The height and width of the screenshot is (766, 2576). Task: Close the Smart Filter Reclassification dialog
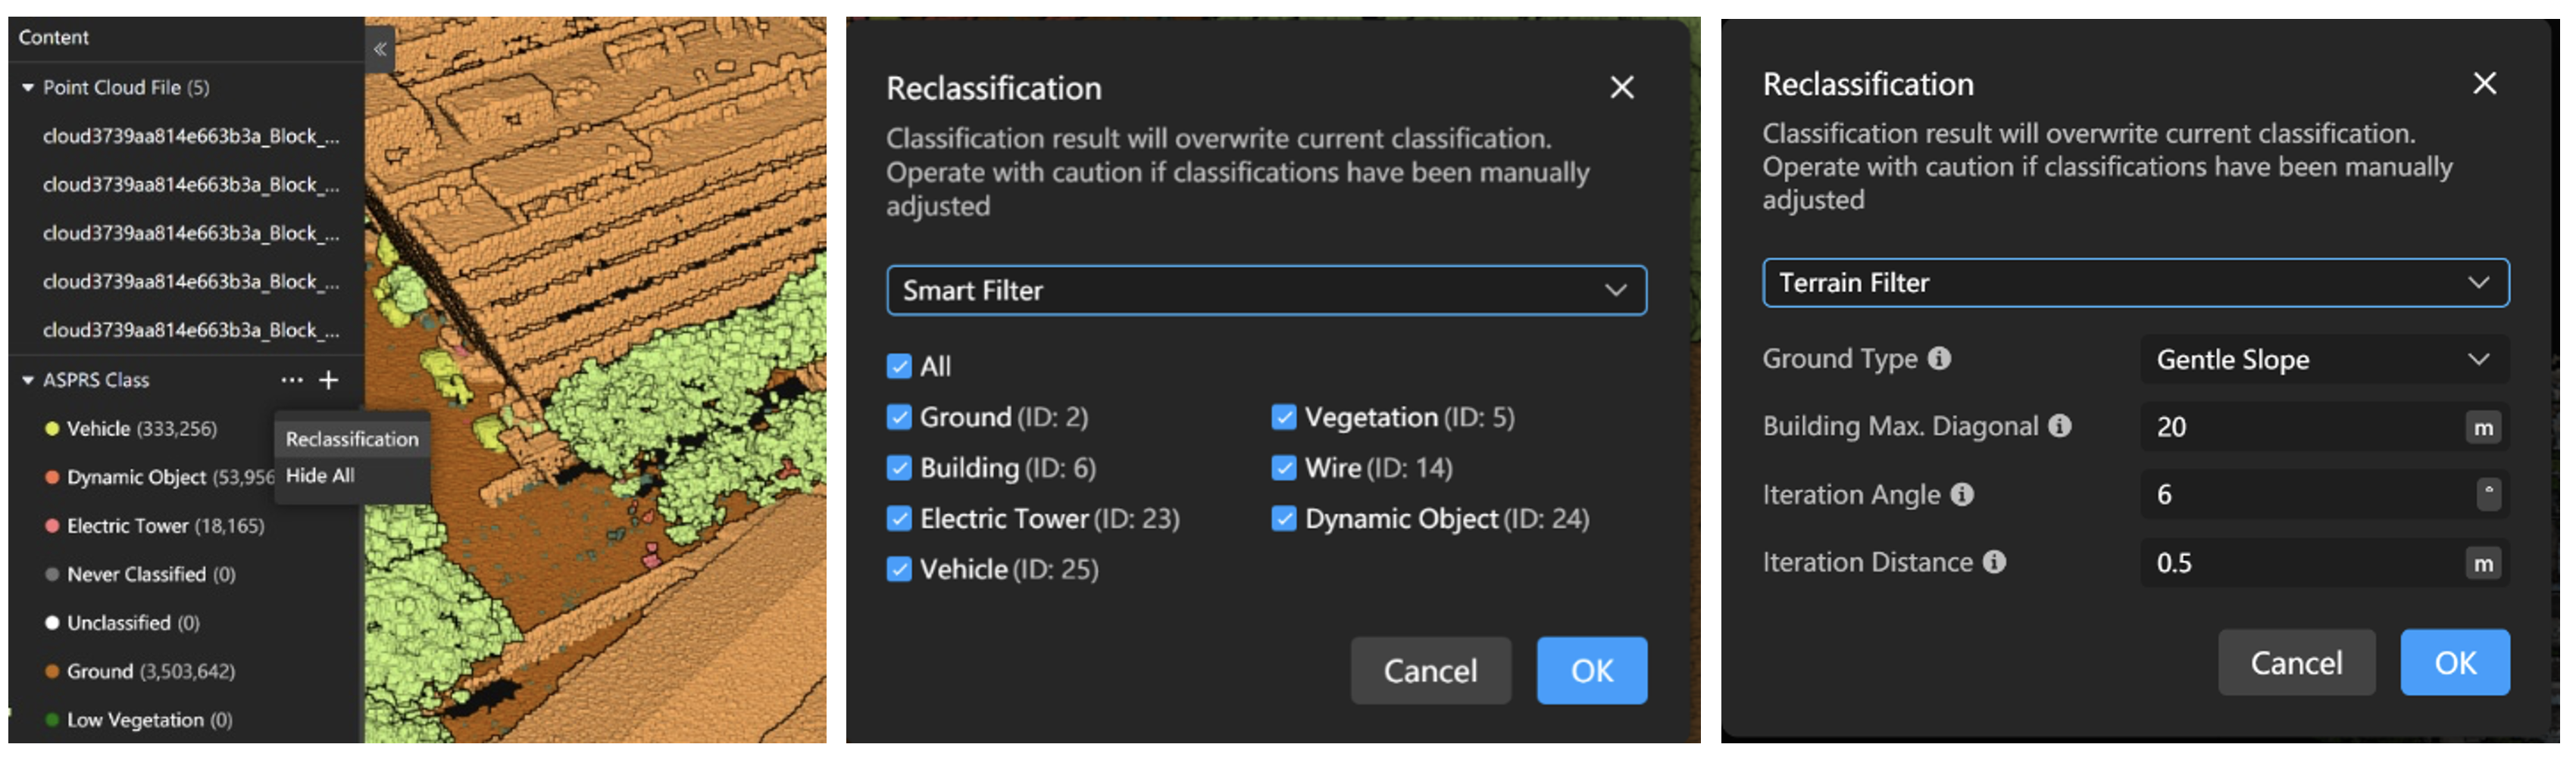tap(1622, 88)
